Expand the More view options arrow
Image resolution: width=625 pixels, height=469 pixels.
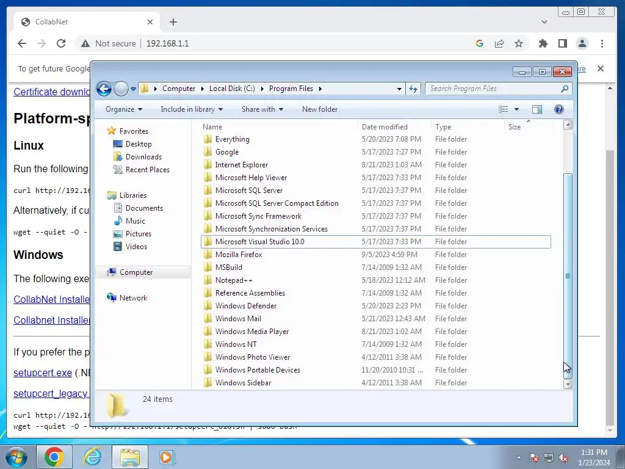pyautogui.click(x=516, y=109)
